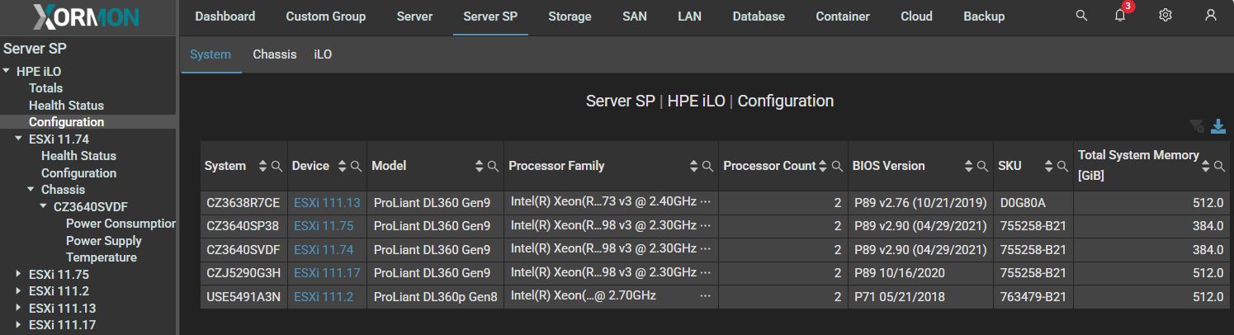Click the Xormon logo
Screen dimensions: 1234x335
click(86, 17)
